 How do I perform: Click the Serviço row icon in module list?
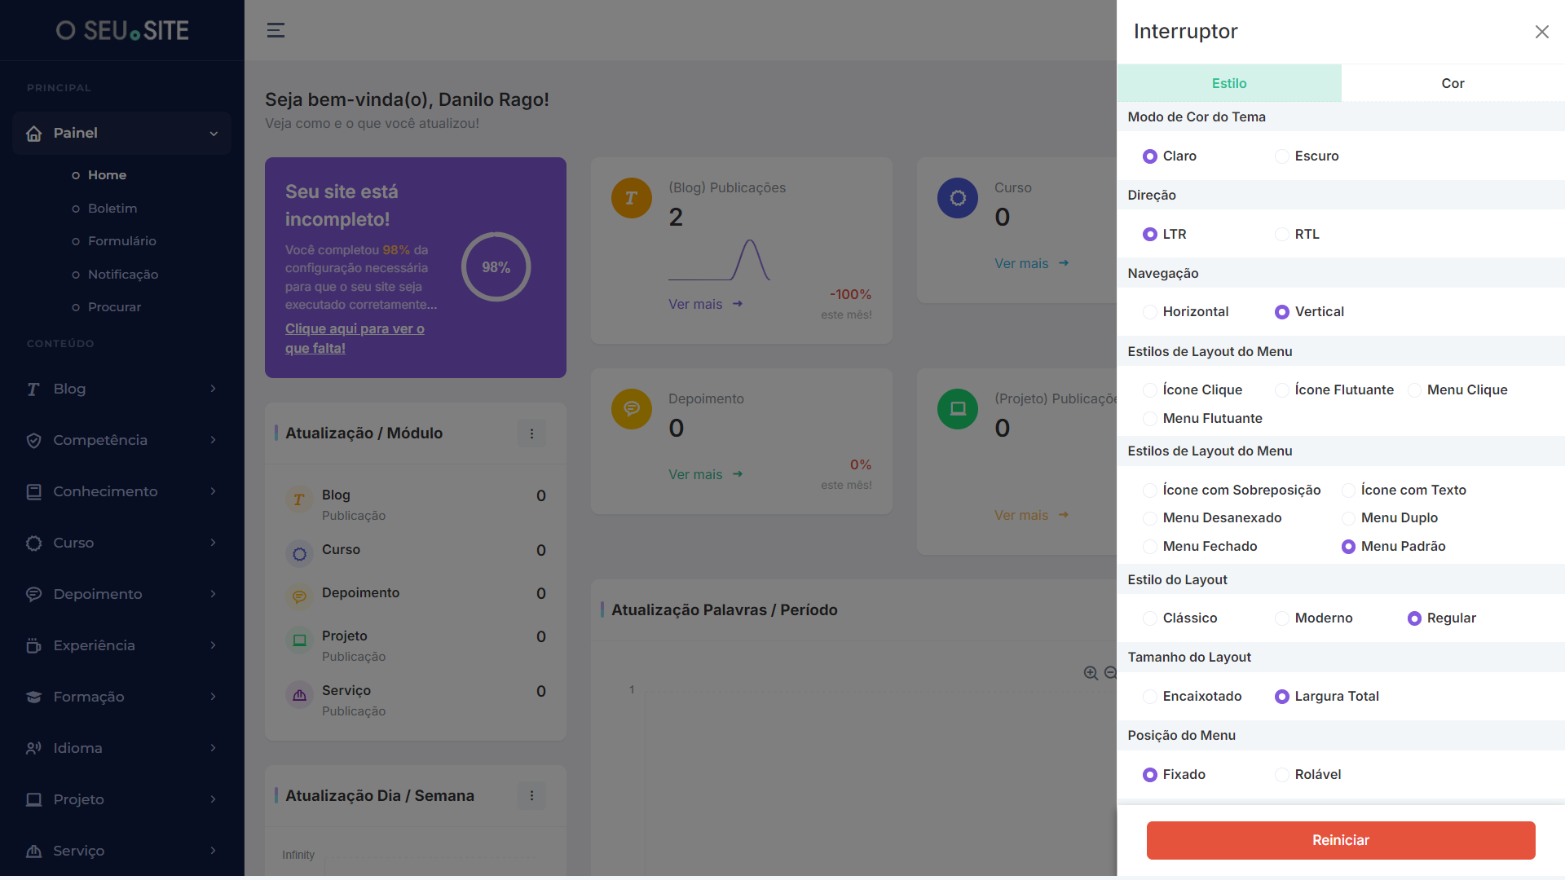coord(299,695)
